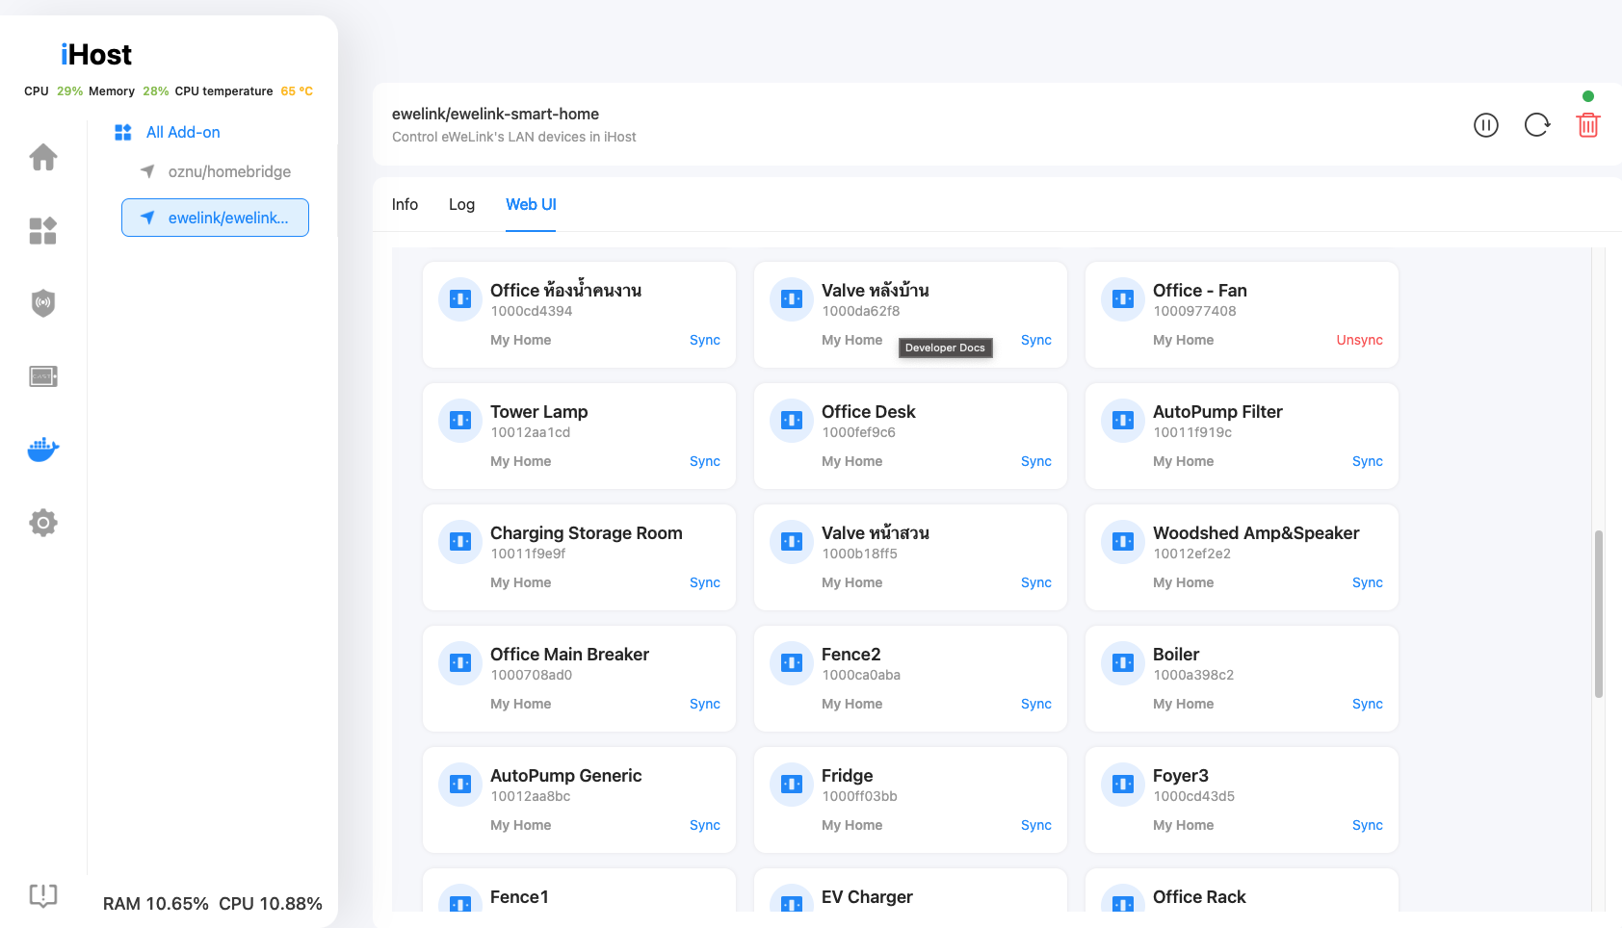Viewport: 1622px width, 928px height.
Task: Click device ID 1000fef9c6
Action: 858,432
